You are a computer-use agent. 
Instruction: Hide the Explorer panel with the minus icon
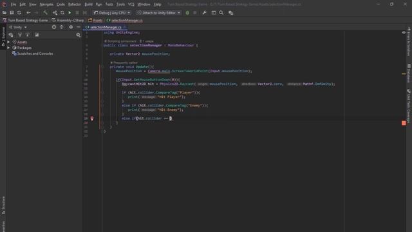click(x=79, y=27)
